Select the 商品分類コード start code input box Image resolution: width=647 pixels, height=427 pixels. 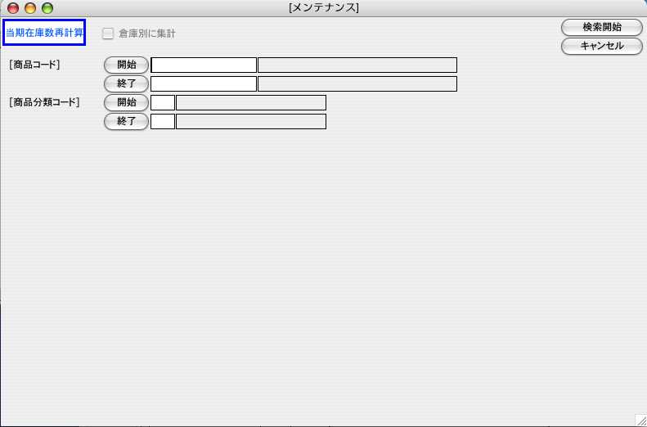(x=163, y=102)
